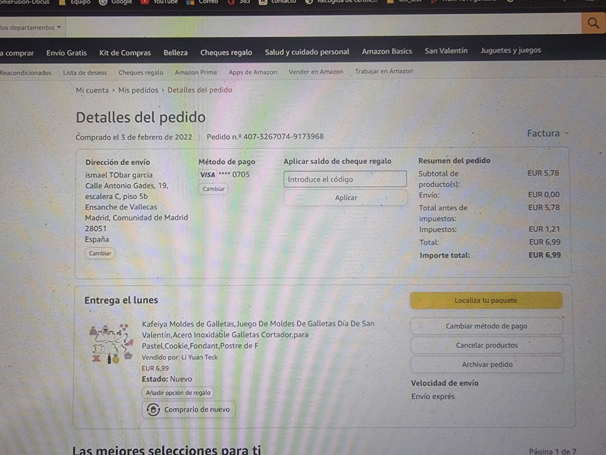Select Amazon Basics in navigation menu
Screen dimensions: 606x455
(x=387, y=51)
